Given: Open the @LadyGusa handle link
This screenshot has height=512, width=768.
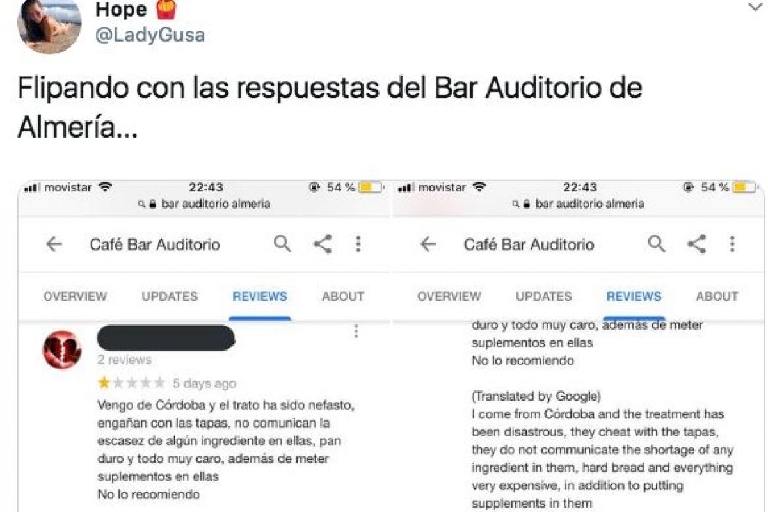Looking at the screenshot, I should tap(150, 35).
